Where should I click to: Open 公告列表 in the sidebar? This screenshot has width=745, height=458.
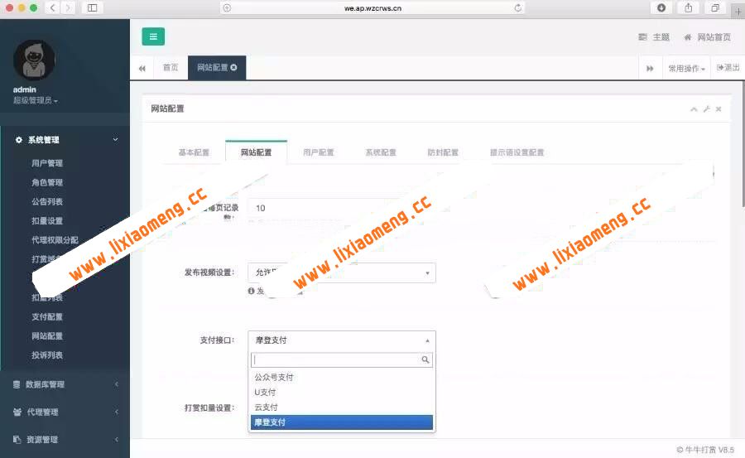[47, 201]
